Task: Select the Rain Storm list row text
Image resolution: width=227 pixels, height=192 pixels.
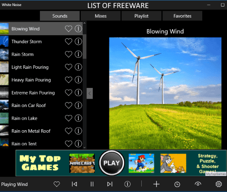Action: coord(23,54)
